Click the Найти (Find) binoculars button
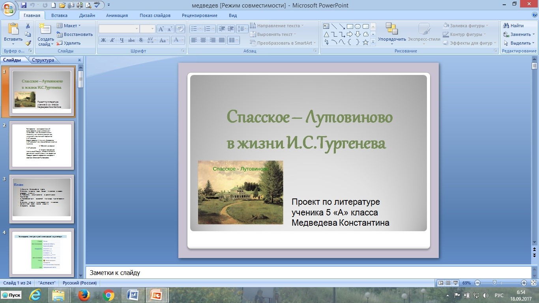 pos(513,26)
